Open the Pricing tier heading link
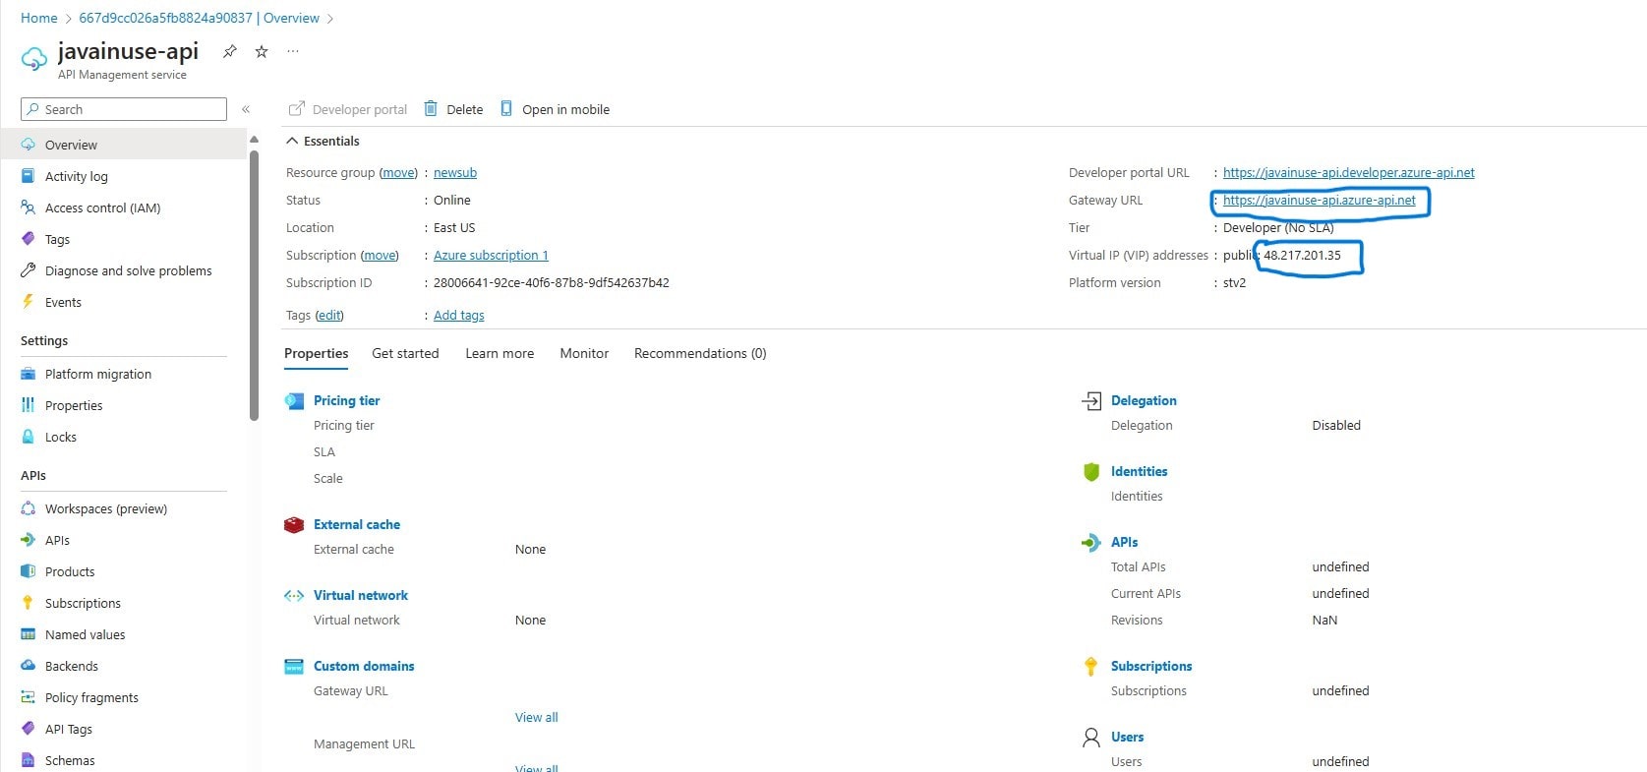This screenshot has width=1647, height=772. (x=346, y=400)
